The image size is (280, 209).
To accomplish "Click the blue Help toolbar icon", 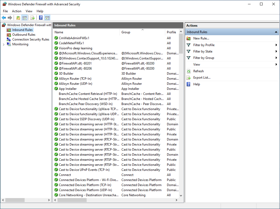I will 41,18.
